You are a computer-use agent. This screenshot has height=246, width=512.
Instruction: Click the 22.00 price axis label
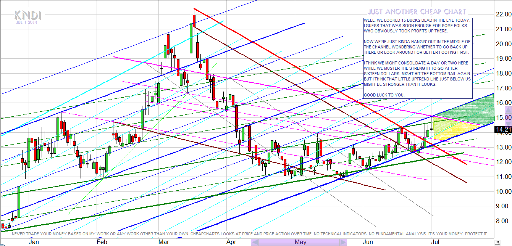coord(502,14)
